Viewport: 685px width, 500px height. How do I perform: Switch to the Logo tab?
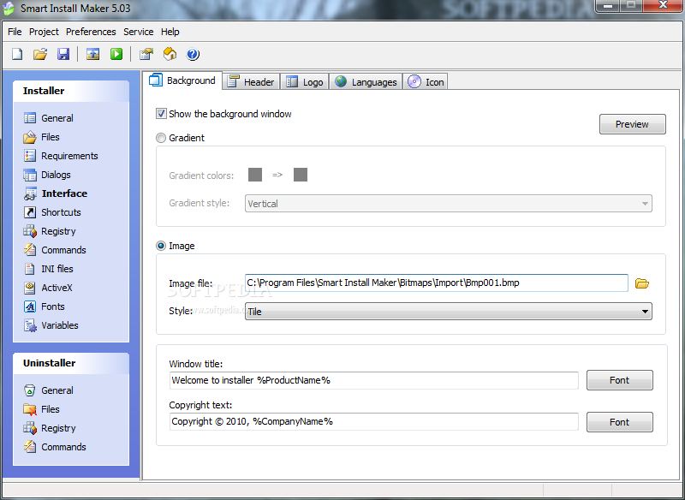click(305, 81)
